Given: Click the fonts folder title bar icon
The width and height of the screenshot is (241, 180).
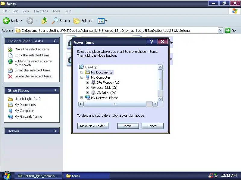Looking at the screenshot, I should [x=3, y=3].
